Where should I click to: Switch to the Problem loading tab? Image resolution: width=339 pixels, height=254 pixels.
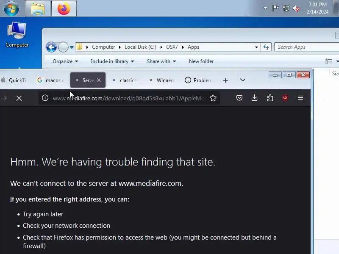(x=199, y=80)
